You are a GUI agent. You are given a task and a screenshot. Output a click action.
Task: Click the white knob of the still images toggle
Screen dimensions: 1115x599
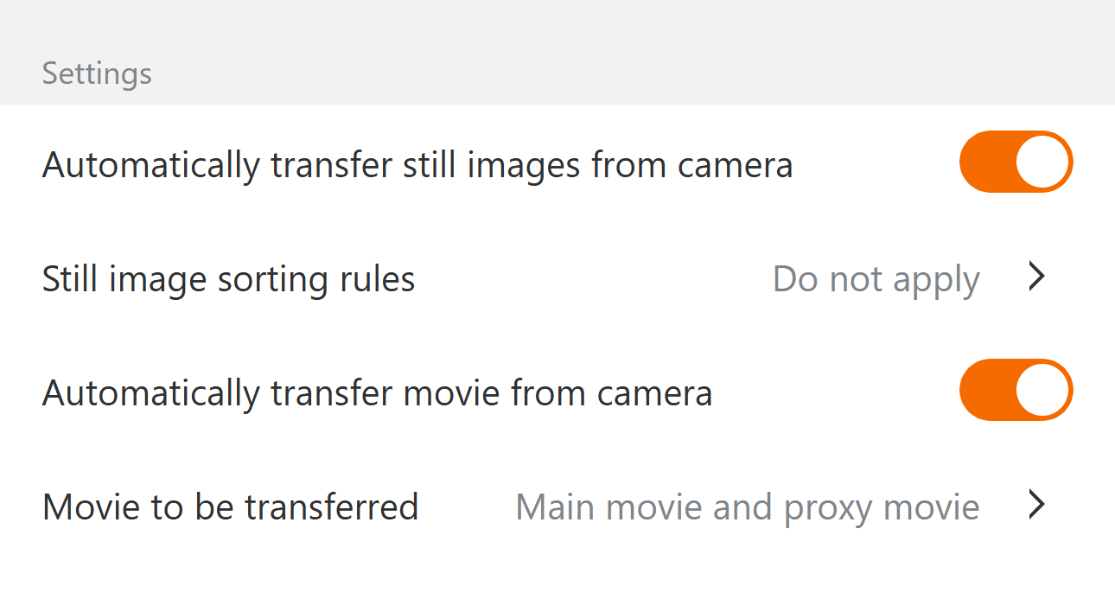[x=1042, y=162]
